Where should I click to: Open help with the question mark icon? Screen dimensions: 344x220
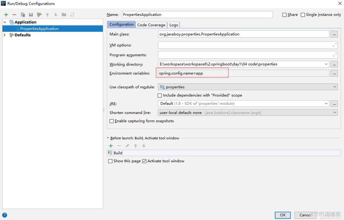click(4, 215)
